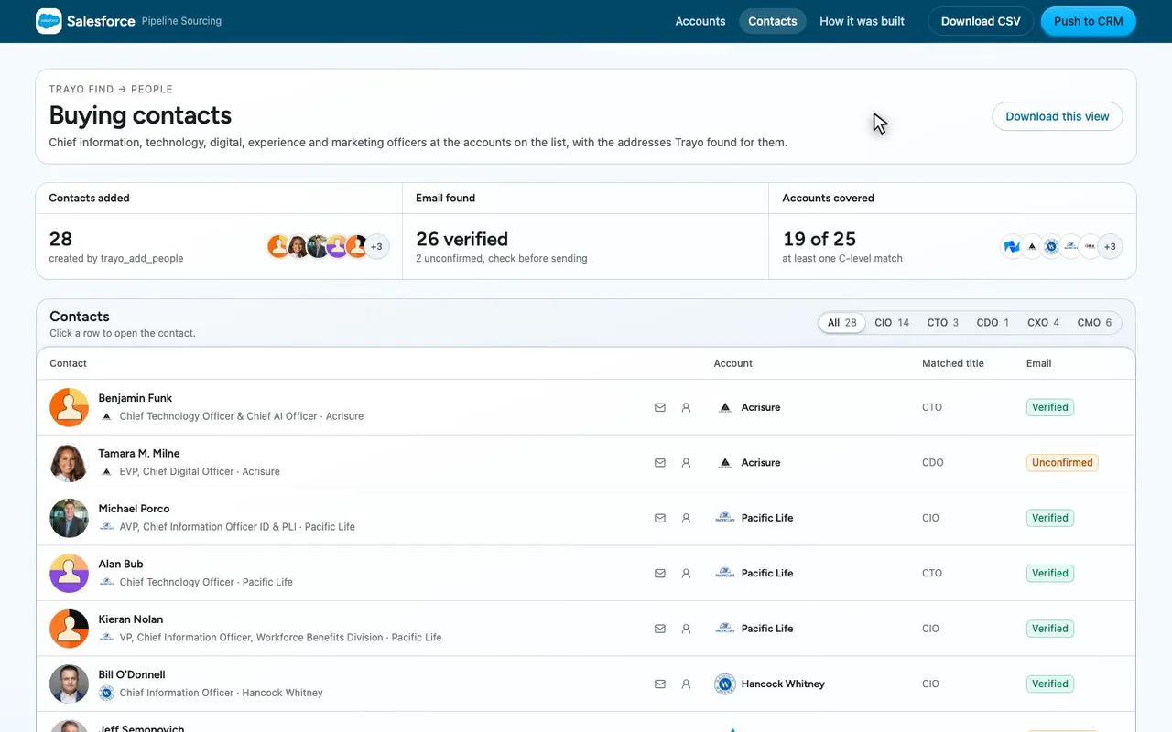
Task: Click +3 badge in Contacts added card
Action: (x=376, y=247)
